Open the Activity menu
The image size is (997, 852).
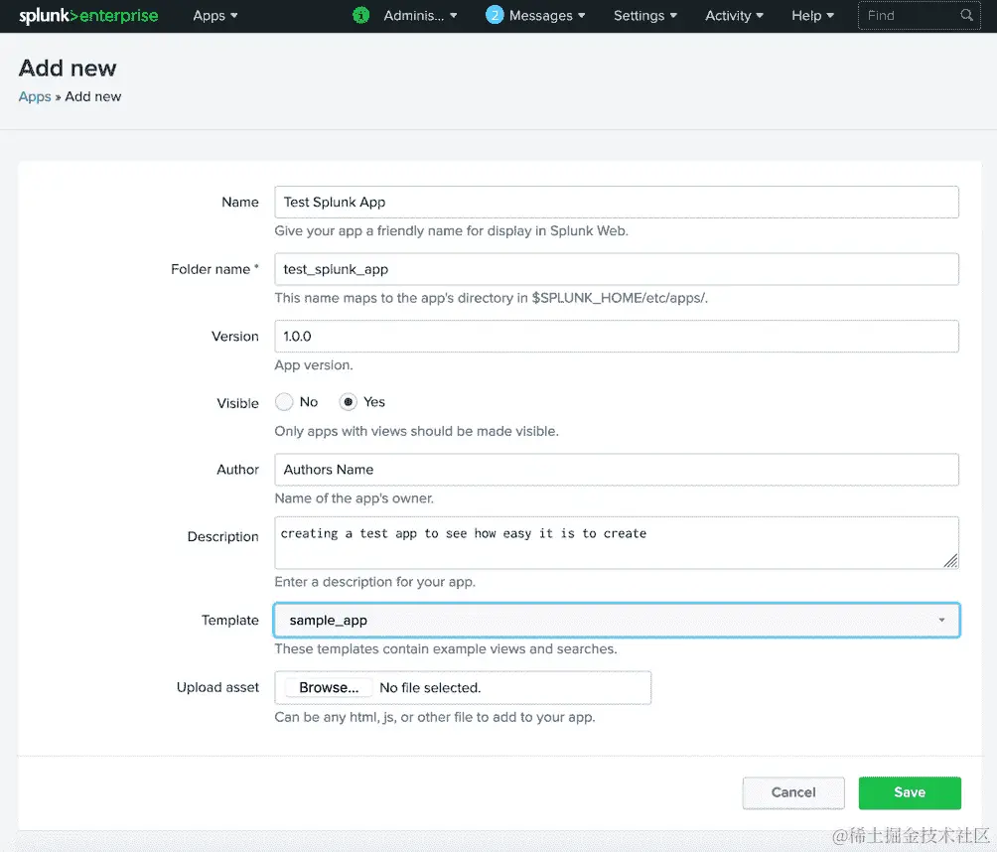(734, 16)
